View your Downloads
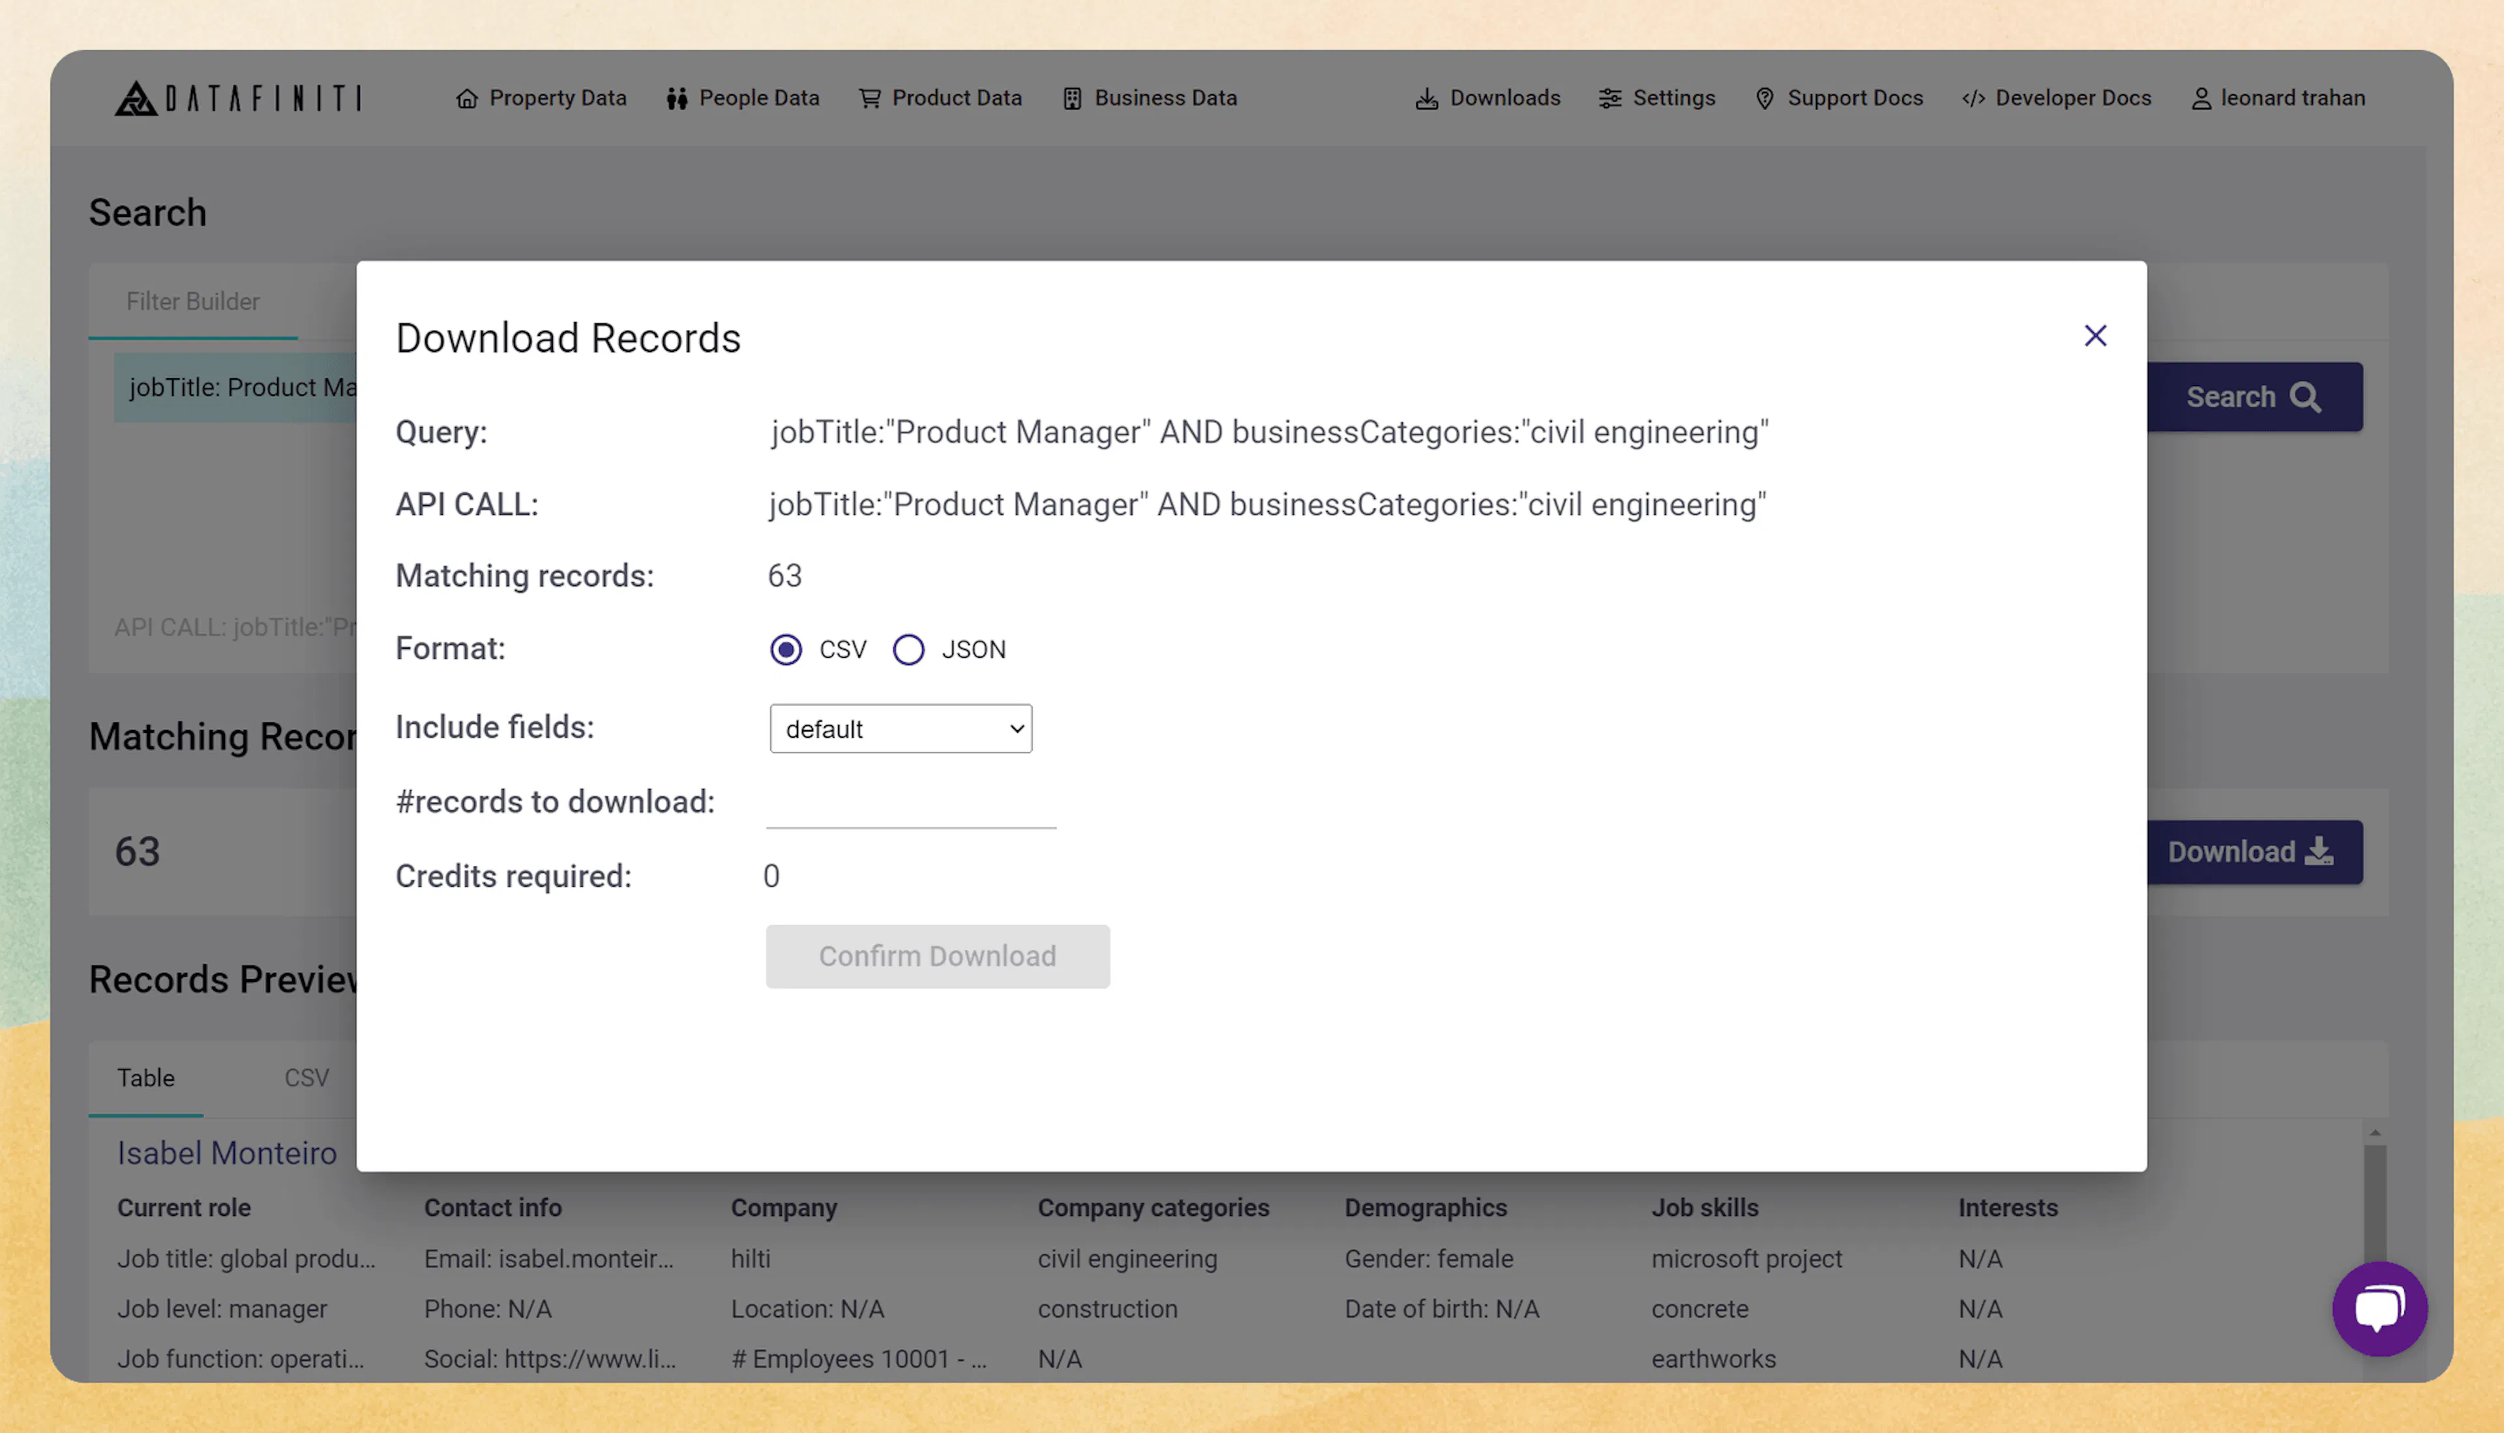2504x1433 pixels. [1487, 97]
